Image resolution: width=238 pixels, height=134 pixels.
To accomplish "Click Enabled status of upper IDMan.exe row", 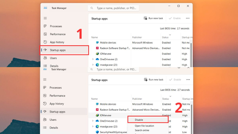I will click(166, 54).
